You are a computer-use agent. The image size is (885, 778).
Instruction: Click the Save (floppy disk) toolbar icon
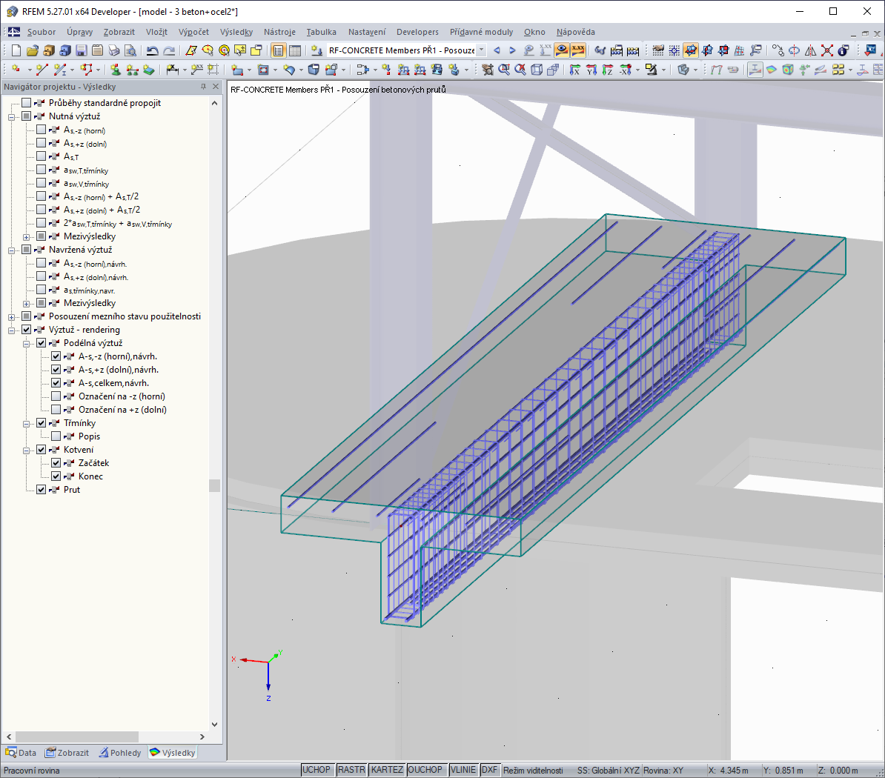coord(81,50)
